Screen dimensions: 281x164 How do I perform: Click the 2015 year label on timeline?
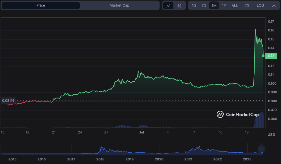click(x=12, y=159)
